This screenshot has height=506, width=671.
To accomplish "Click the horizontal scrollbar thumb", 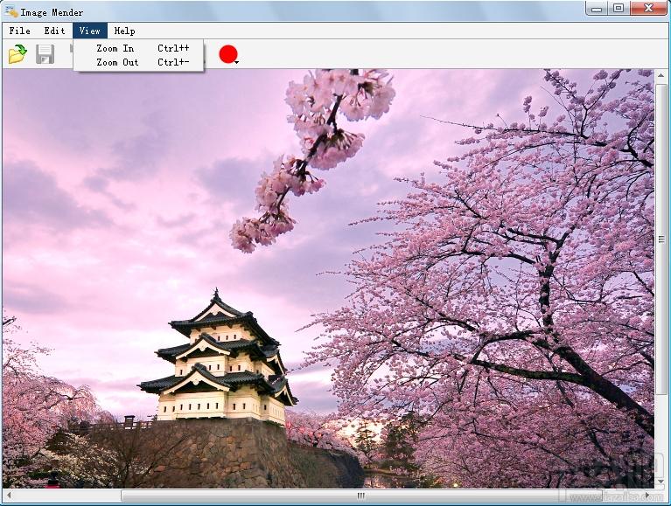I will click(361, 496).
